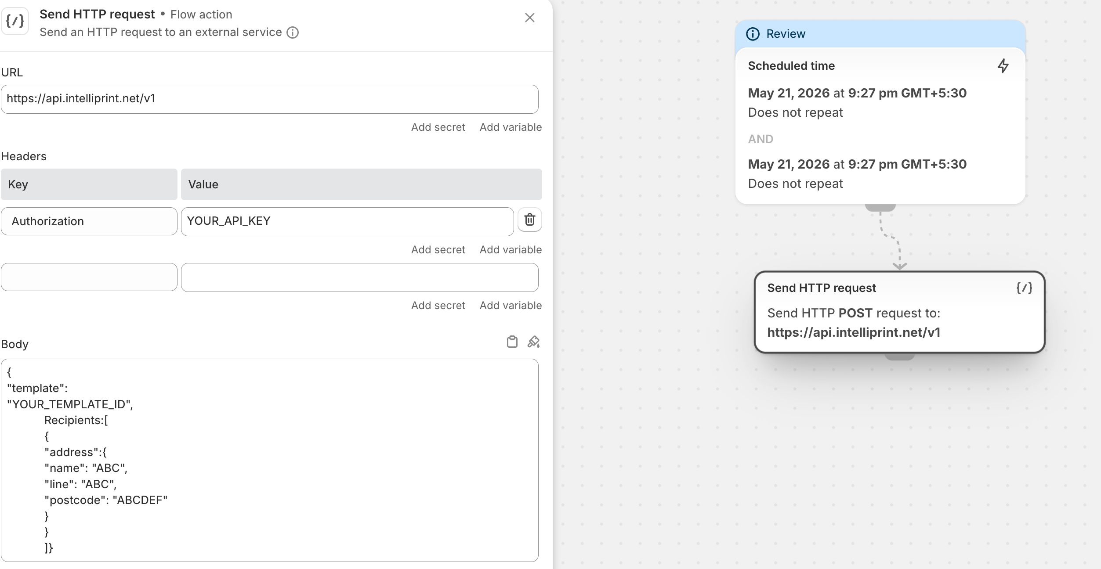The image size is (1101, 569).
Task: Add variable to the URL field
Action: 511,127
